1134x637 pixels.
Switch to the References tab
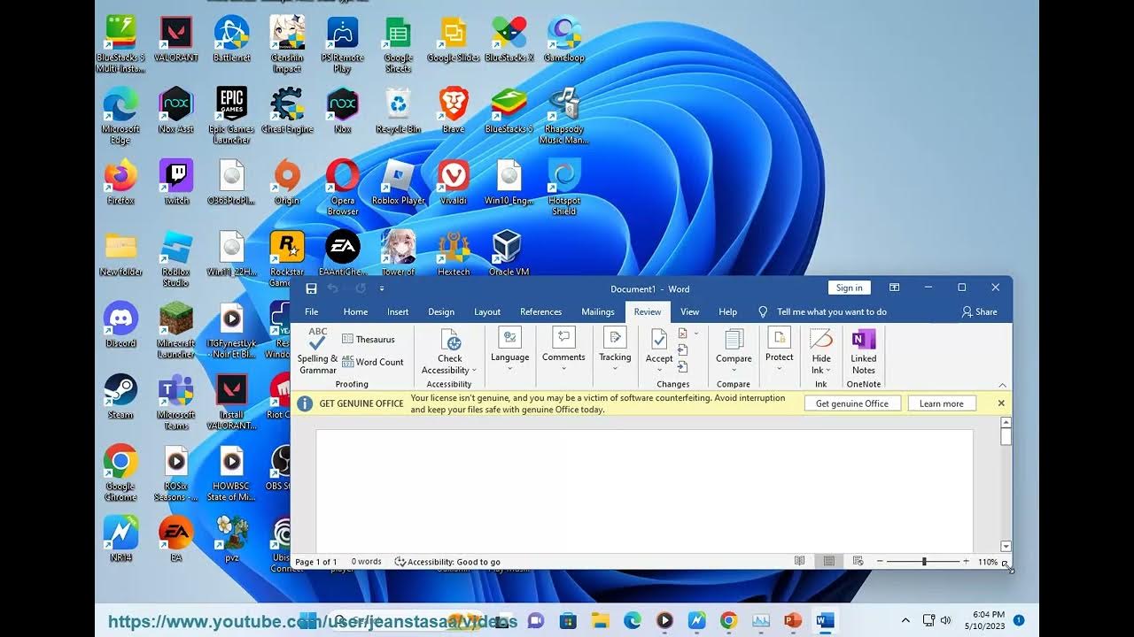540,311
